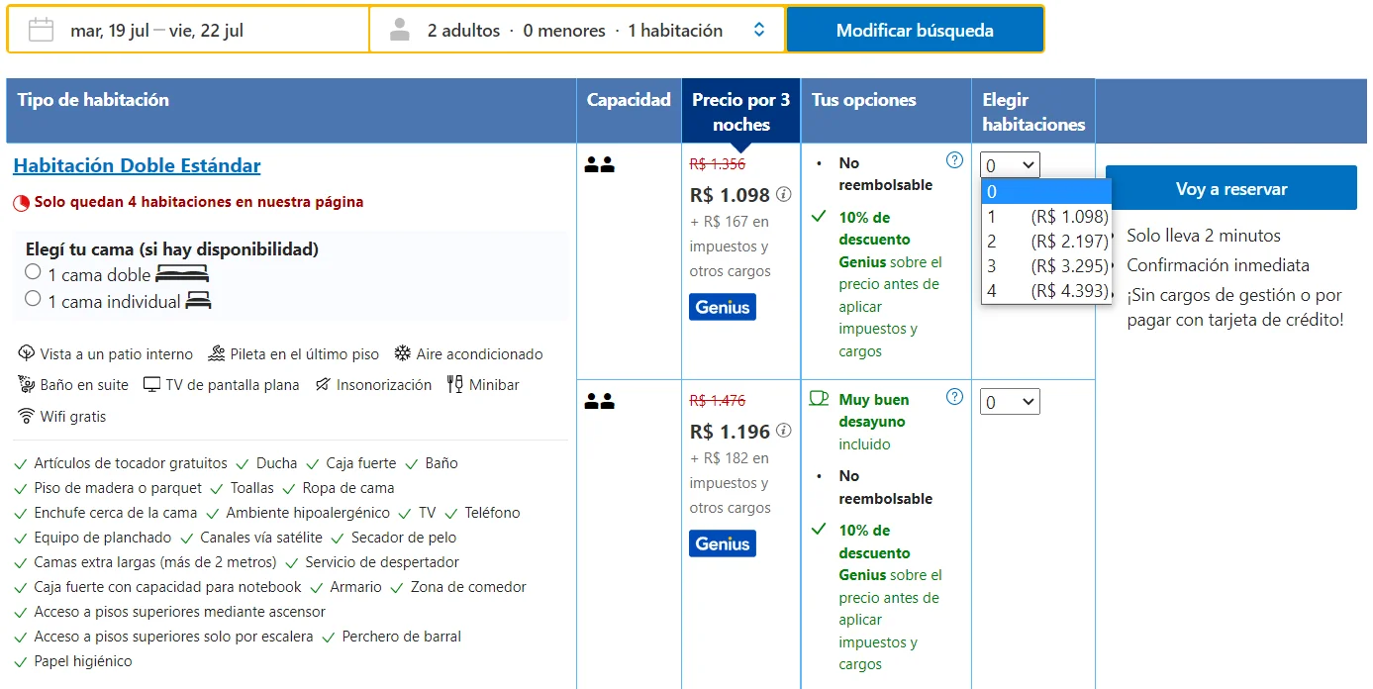
Task: Click the Elegir habitaciones column header
Action: (x=1033, y=112)
